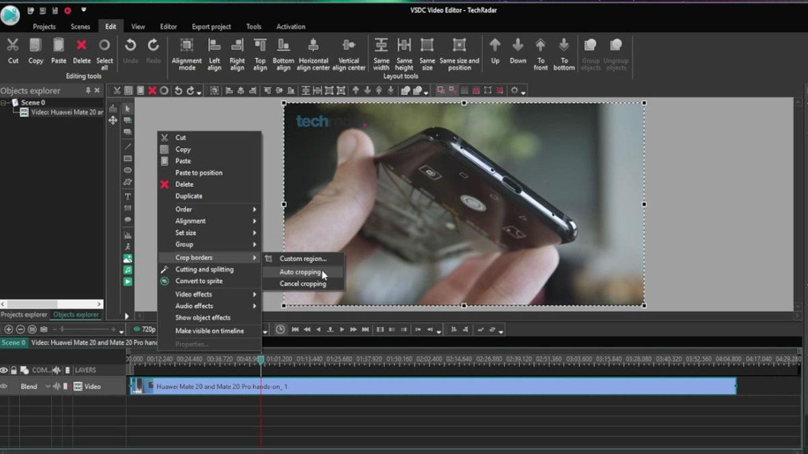This screenshot has width=808, height=454.
Task: Switch to the Export project tab
Action: click(x=211, y=26)
